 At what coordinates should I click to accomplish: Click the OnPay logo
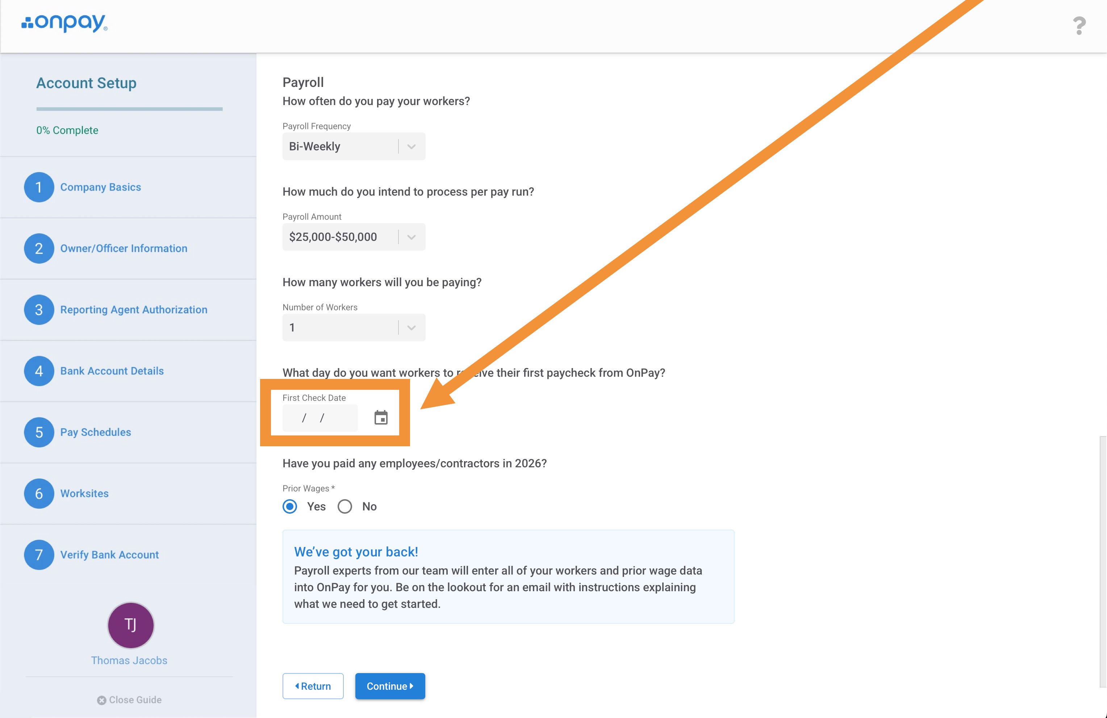[64, 23]
